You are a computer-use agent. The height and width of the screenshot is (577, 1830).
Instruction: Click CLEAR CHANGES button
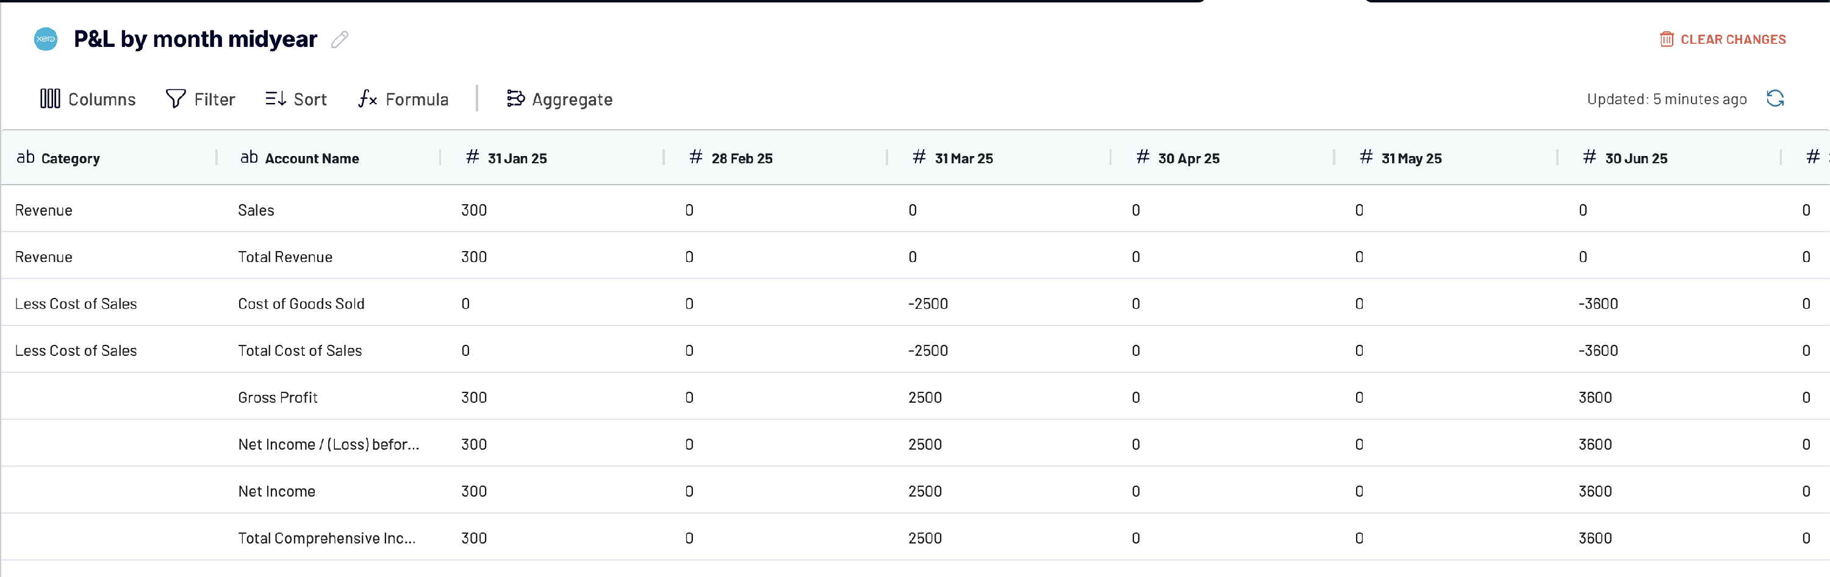[x=1723, y=39]
